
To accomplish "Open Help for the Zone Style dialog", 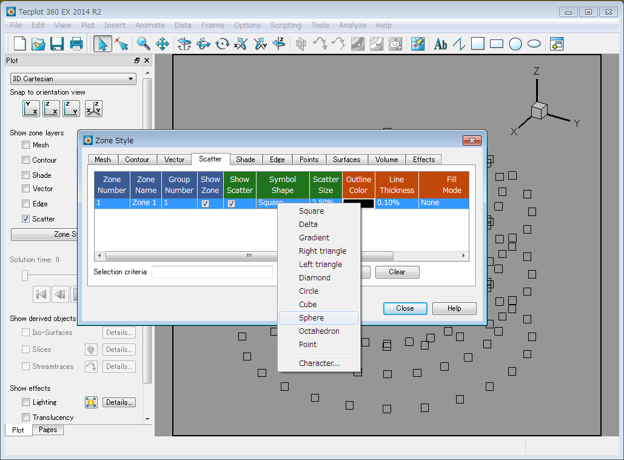I will [x=454, y=308].
